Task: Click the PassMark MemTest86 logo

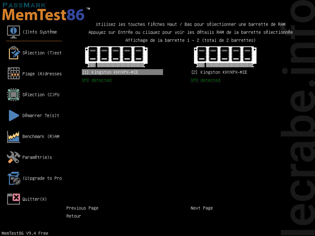Action: (x=46, y=12)
